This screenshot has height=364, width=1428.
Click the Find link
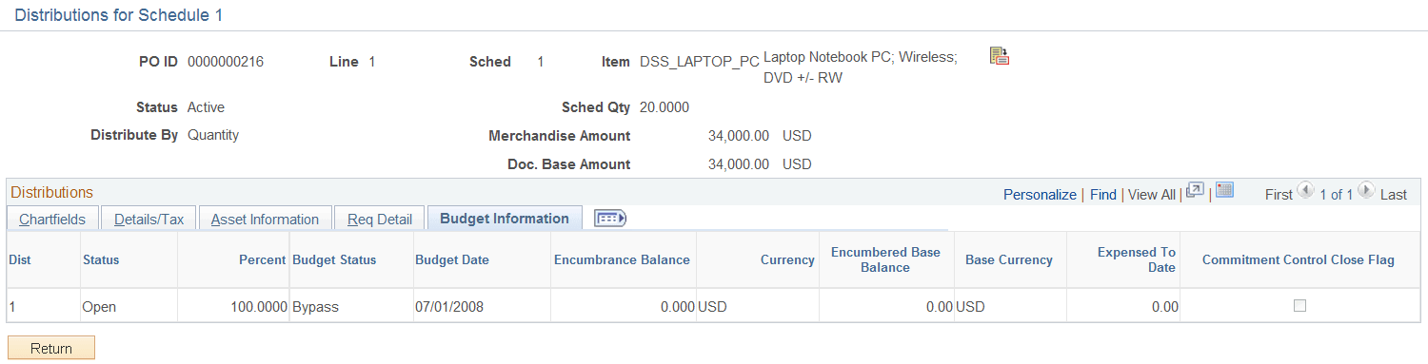(x=1103, y=194)
